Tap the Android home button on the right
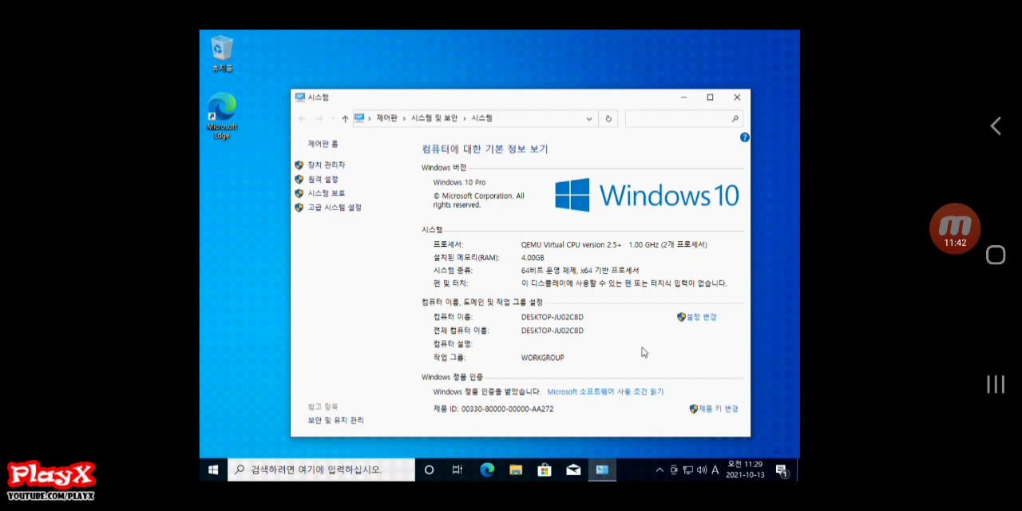1022x511 pixels. point(995,255)
